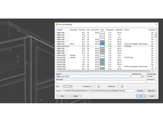Screen dimensions: 163x122
Task: Sort by the Grain column header
Action: [88, 30]
